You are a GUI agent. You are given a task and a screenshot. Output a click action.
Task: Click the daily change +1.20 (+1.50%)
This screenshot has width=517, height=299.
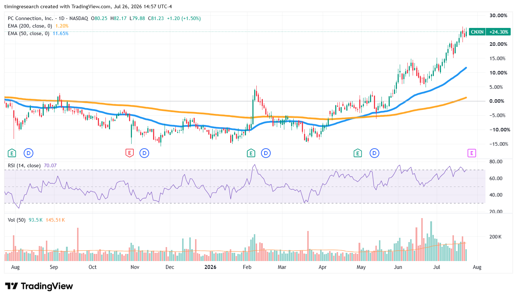pos(183,18)
